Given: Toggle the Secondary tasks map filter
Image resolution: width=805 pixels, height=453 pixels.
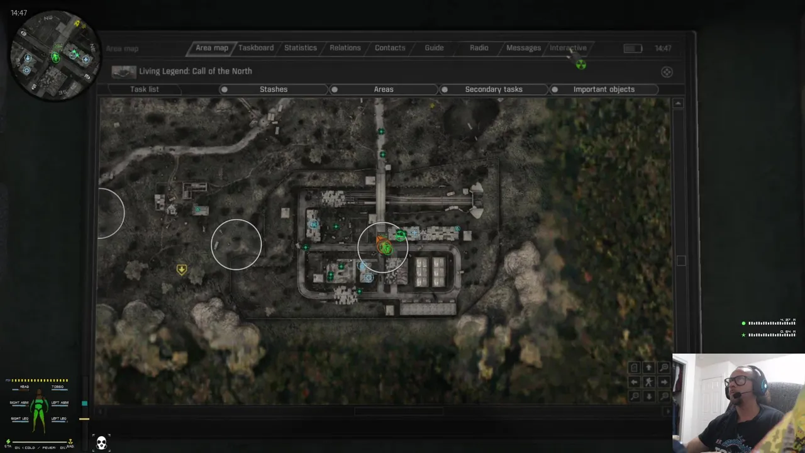Looking at the screenshot, I should point(494,89).
